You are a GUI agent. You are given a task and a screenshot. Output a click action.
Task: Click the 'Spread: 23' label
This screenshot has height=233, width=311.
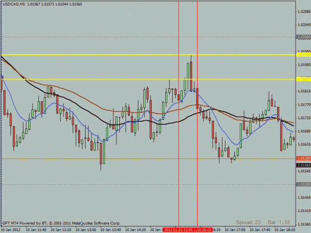(x=248, y=222)
